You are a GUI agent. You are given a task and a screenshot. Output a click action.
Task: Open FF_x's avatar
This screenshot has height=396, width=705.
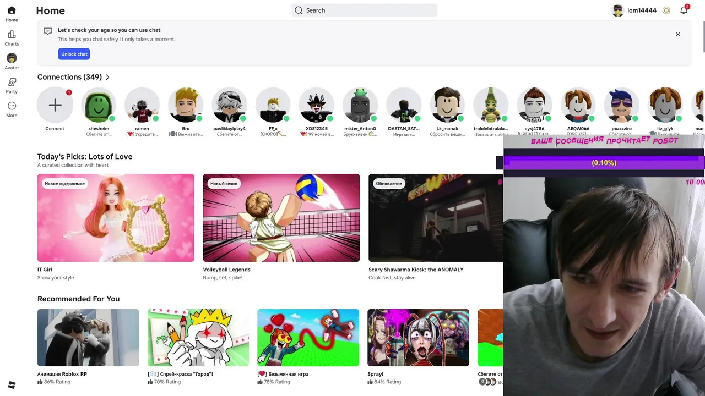click(x=273, y=105)
